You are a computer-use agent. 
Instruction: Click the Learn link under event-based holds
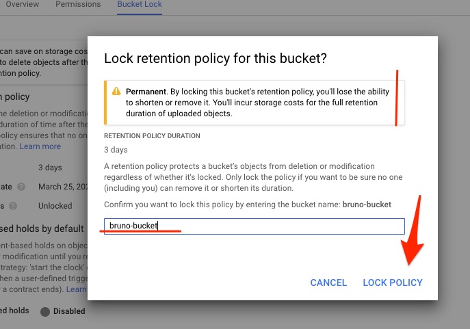tap(77, 289)
